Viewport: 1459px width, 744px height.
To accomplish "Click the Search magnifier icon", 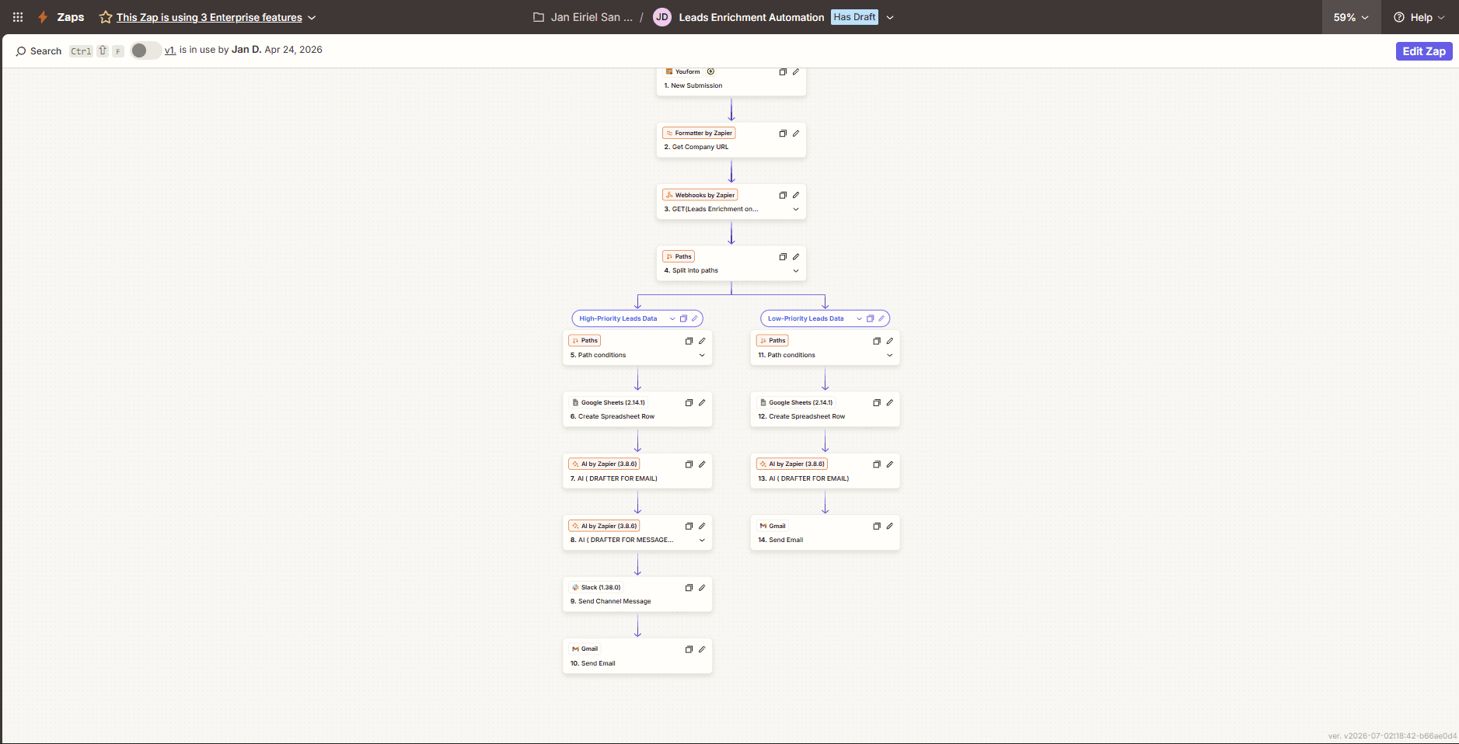I will tap(21, 51).
